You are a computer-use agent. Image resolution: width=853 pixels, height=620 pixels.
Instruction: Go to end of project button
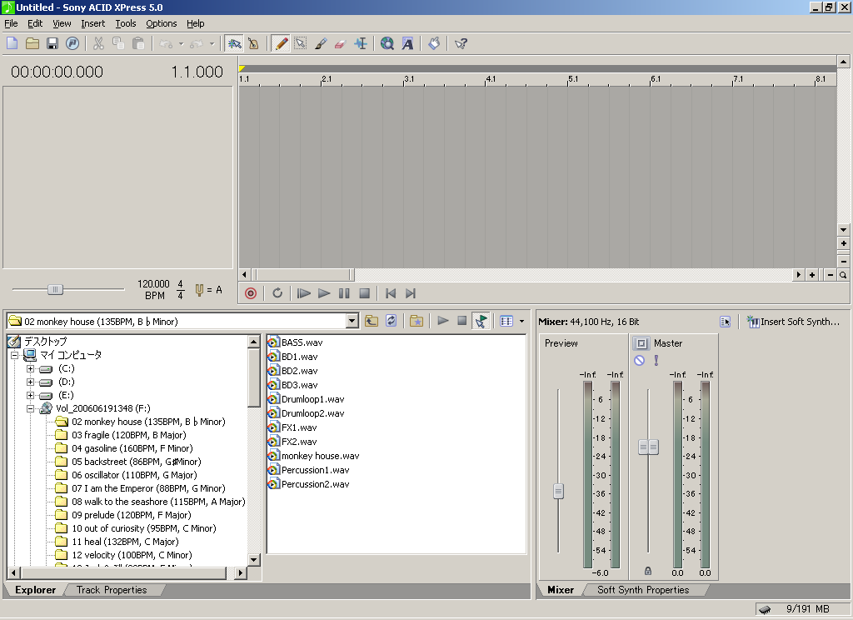coord(411,293)
